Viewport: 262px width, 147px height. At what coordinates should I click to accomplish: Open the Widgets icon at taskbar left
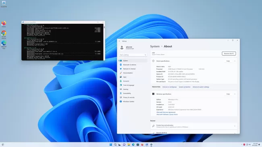pyautogui.click(x=3, y=145)
